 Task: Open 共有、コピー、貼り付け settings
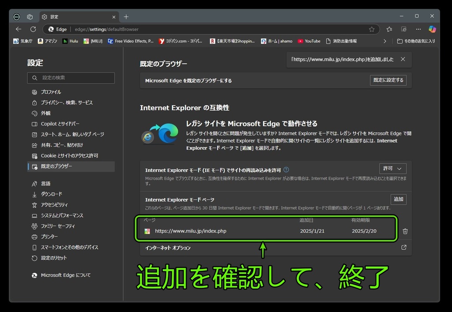[x=71, y=145]
